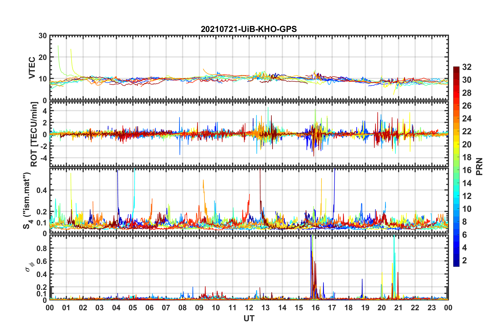Select the VTEC y-axis label
This screenshot has height=333, width=498.
(x=32, y=68)
